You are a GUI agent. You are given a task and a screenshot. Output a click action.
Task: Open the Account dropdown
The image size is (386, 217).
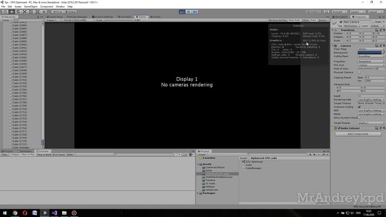coord(339,12)
